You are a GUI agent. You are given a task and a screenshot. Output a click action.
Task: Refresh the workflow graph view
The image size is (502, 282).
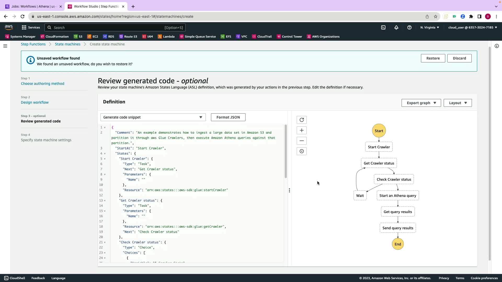[301, 120]
